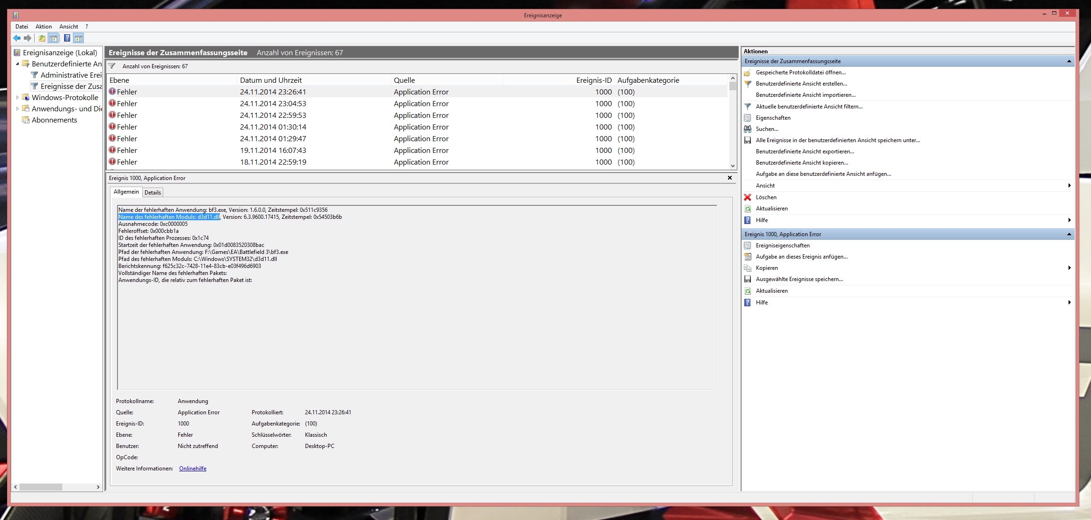Collapse Benutzerdefinierte Ansichten tree node
Viewport: 1091px width, 520px height.
tap(18, 64)
